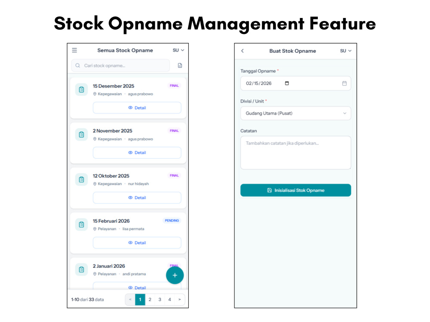Viewport: 430px width, 322px height.
Task: Click Pelayanan text on 15 Februari card
Action: tap(107, 229)
